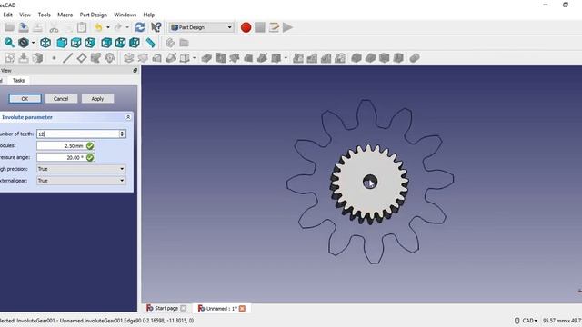The height and width of the screenshot is (327, 582).
Task: Switch to the Start page tab
Action: point(166,308)
